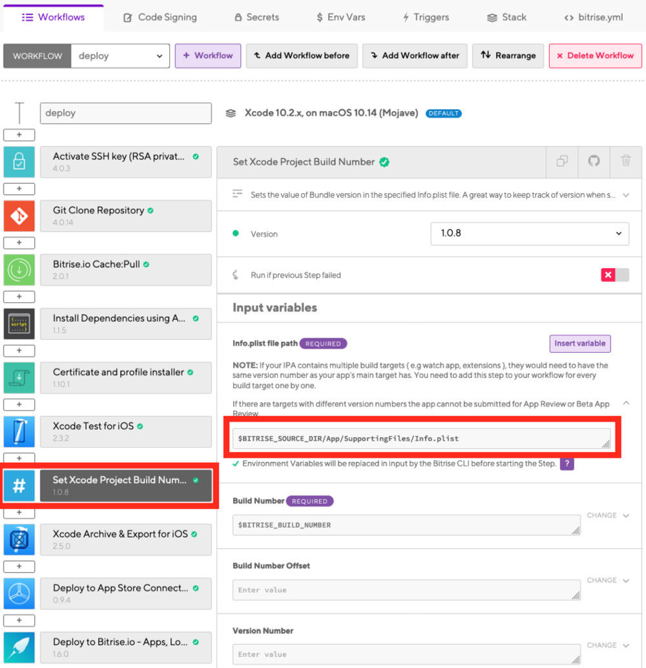Open the bitrise.yml tab
The image size is (646, 668).
[594, 17]
